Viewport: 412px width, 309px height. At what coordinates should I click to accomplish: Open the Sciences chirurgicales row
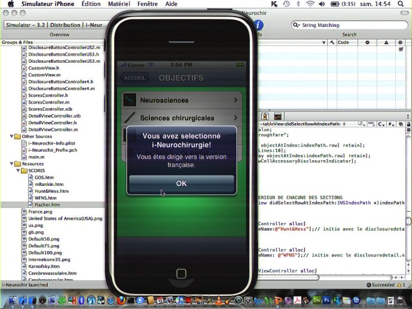click(x=182, y=118)
